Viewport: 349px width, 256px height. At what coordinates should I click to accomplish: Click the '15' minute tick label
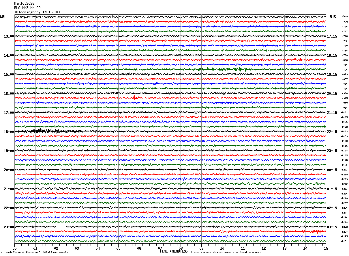326,248
